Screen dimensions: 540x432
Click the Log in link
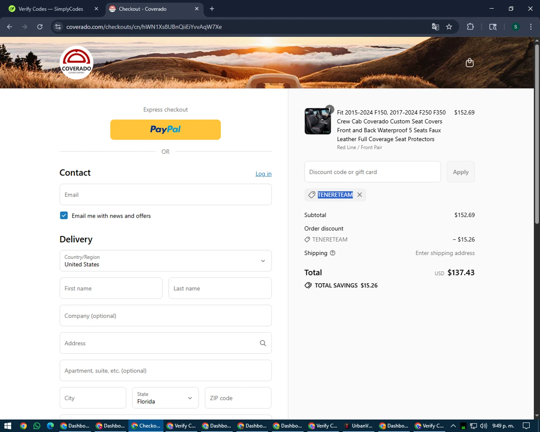(x=264, y=174)
